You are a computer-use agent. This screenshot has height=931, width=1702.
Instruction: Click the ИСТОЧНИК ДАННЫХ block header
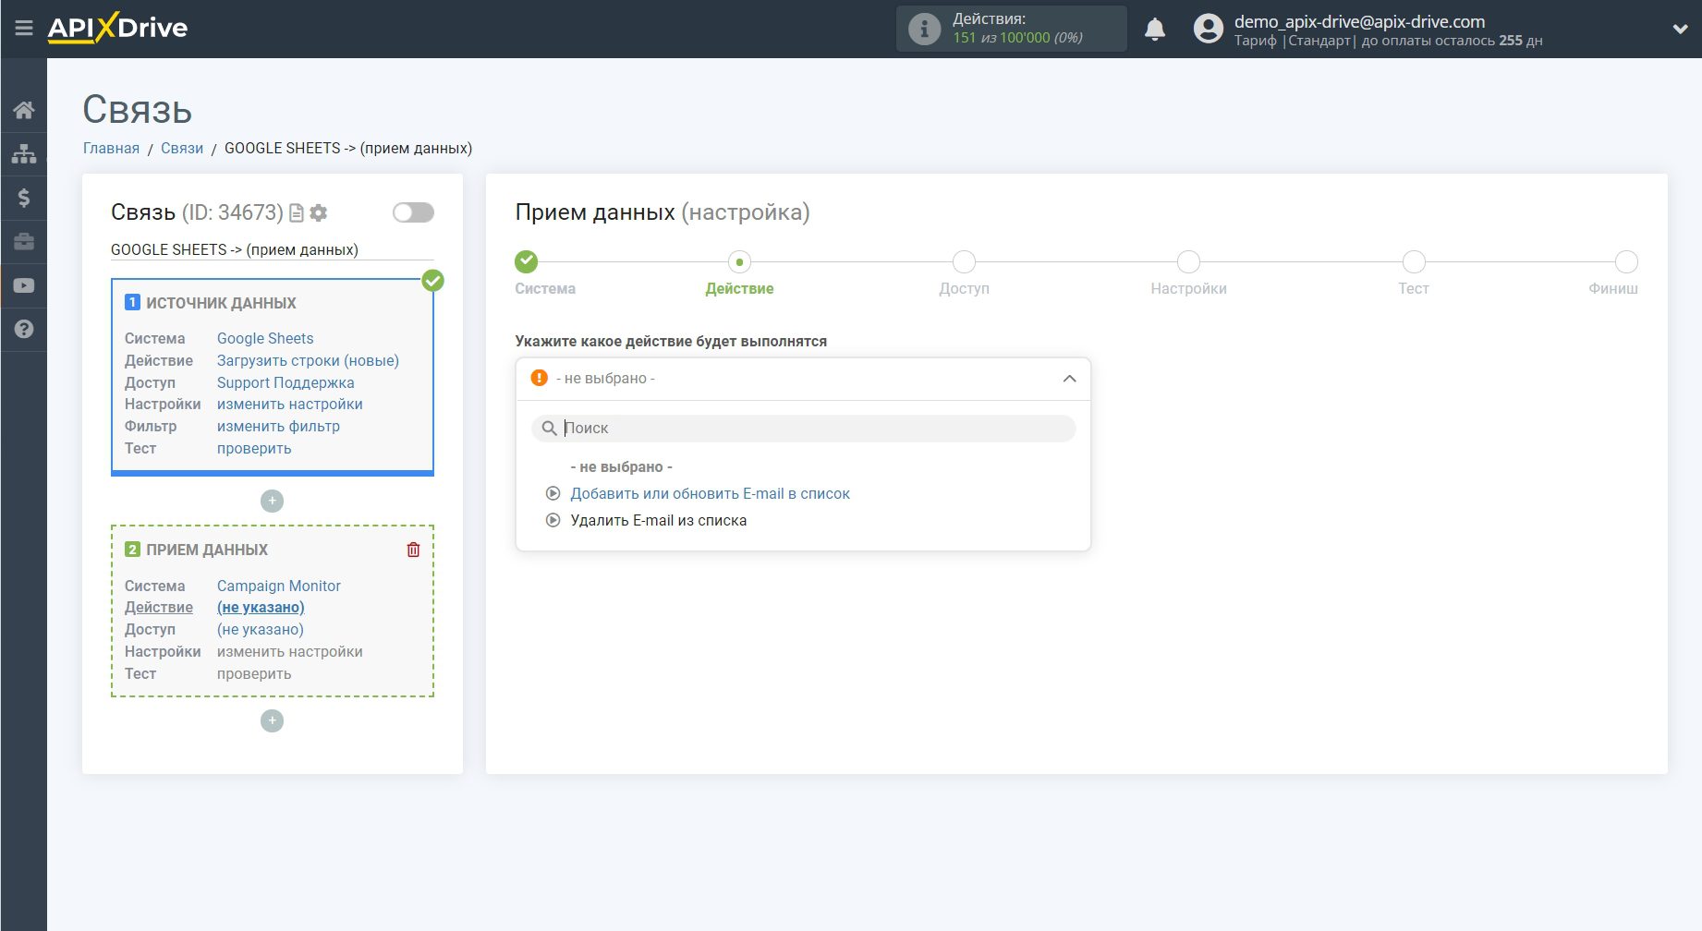pyautogui.click(x=221, y=303)
